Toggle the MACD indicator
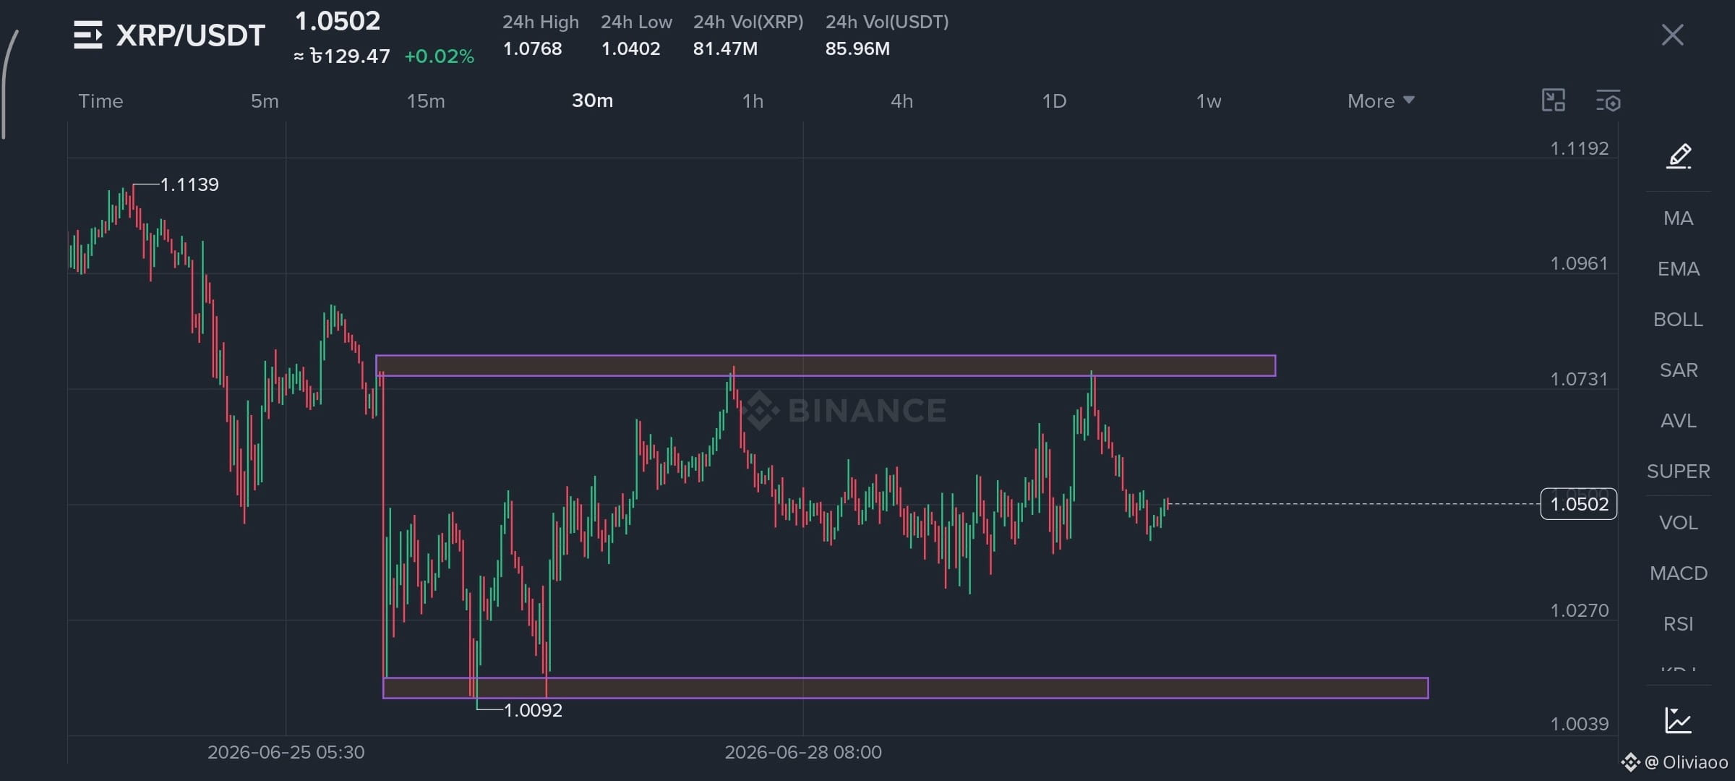Screen dimensions: 1735x781 (x=1678, y=573)
